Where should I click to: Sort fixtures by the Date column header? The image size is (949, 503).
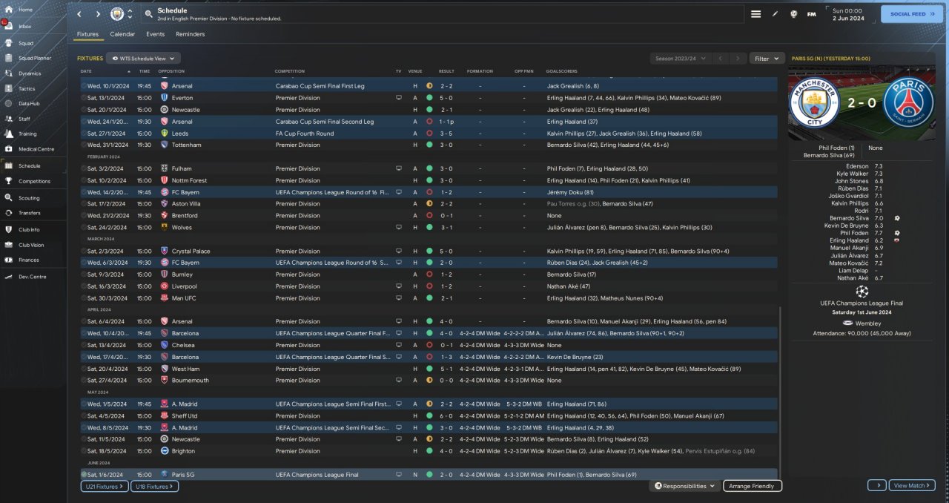pos(87,71)
